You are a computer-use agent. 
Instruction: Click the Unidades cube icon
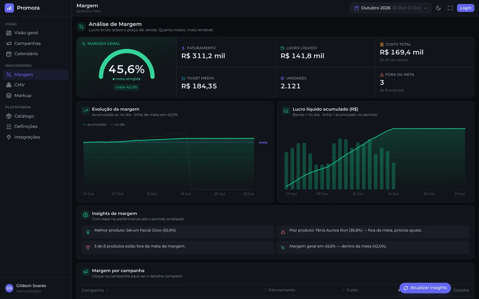tap(282, 78)
